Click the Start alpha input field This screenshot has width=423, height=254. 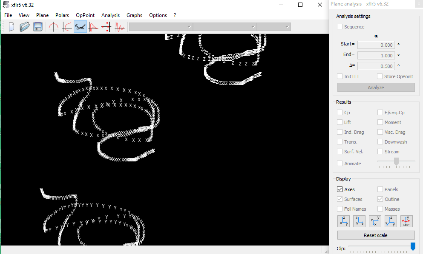[376, 45]
